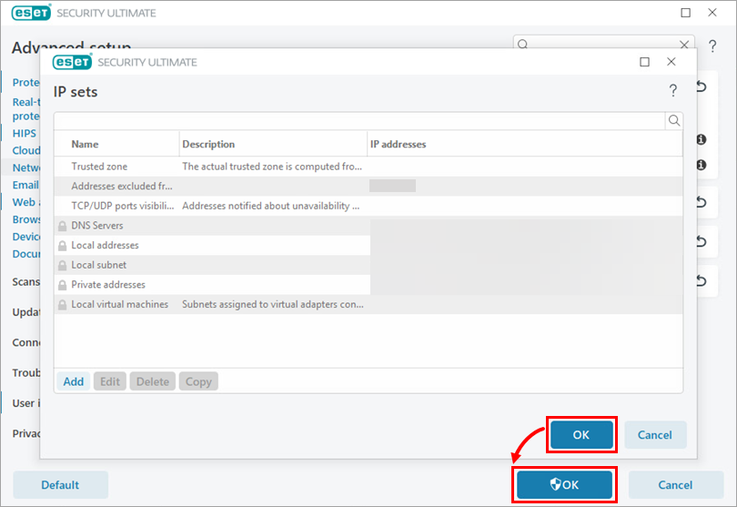The height and width of the screenshot is (507, 737).
Task: Select the Local virtual machines row
Action: (119, 305)
